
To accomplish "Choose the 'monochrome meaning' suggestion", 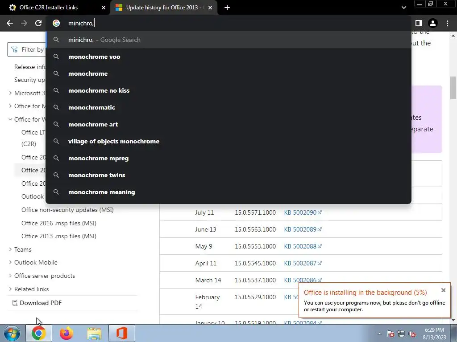I will (228, 192).
